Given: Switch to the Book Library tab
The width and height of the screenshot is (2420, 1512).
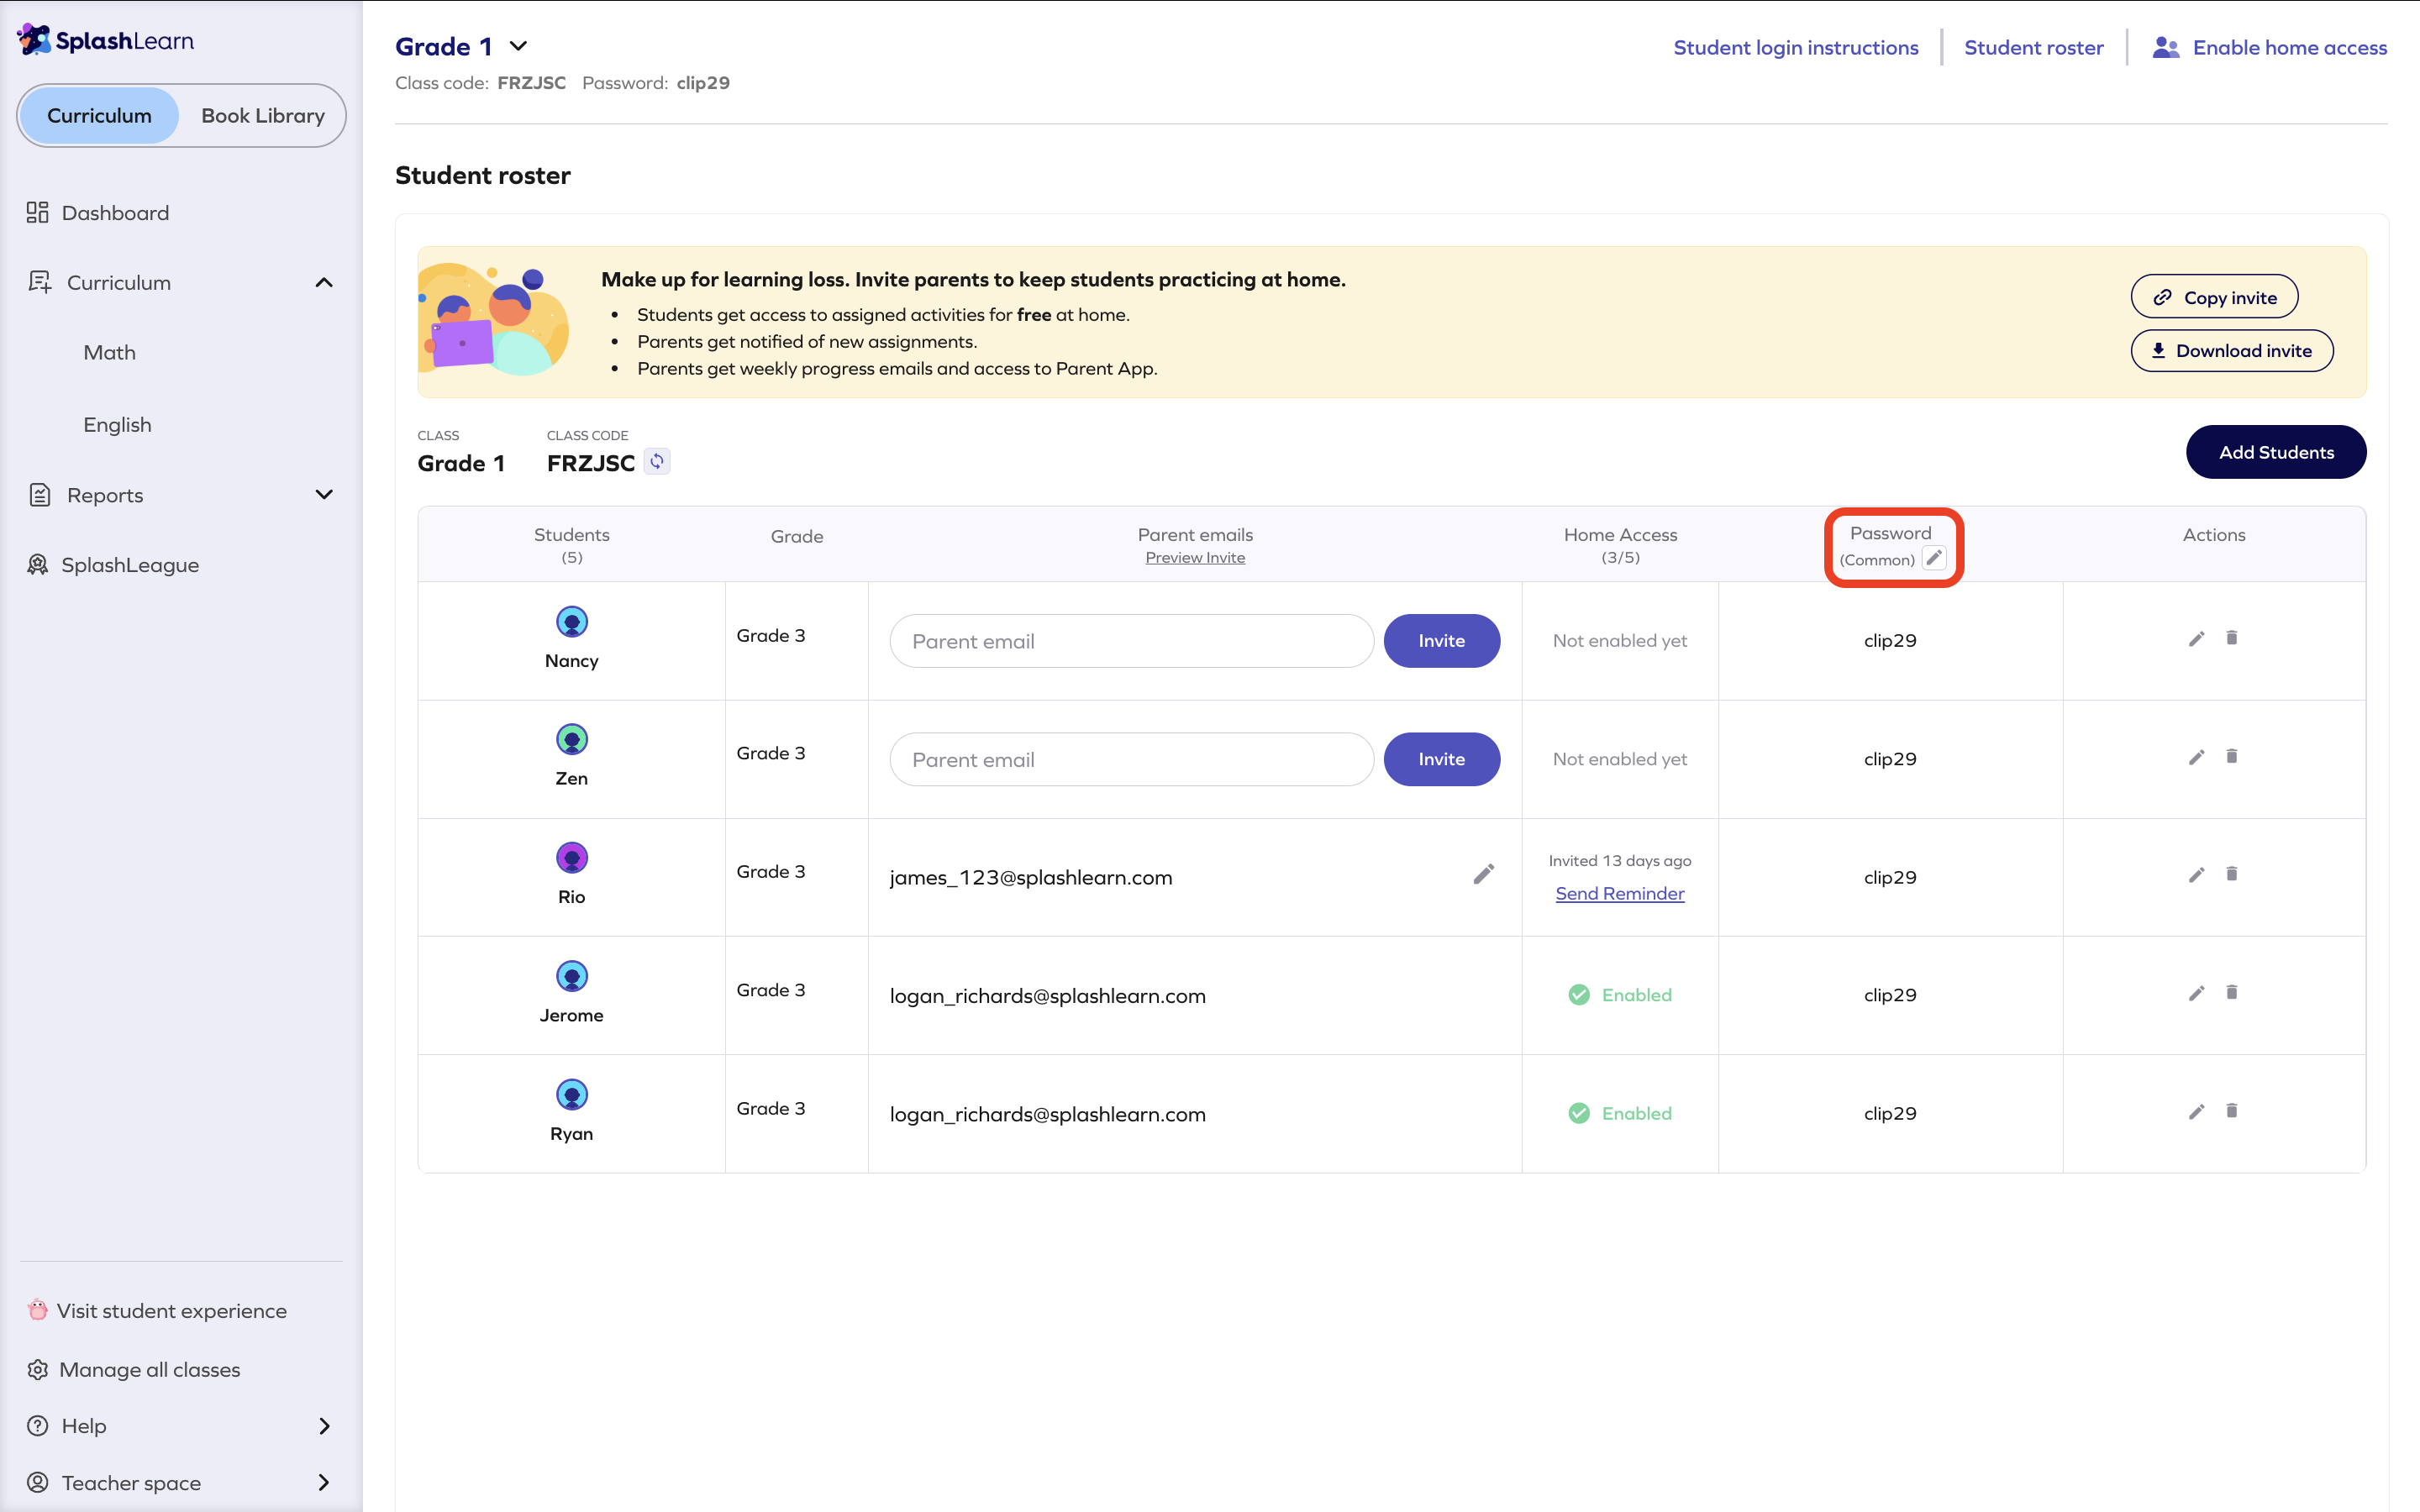Looking at the screenshot, I should [263, 116].
